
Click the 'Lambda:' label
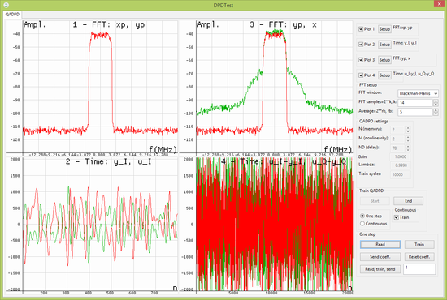(x=367, y=165)
